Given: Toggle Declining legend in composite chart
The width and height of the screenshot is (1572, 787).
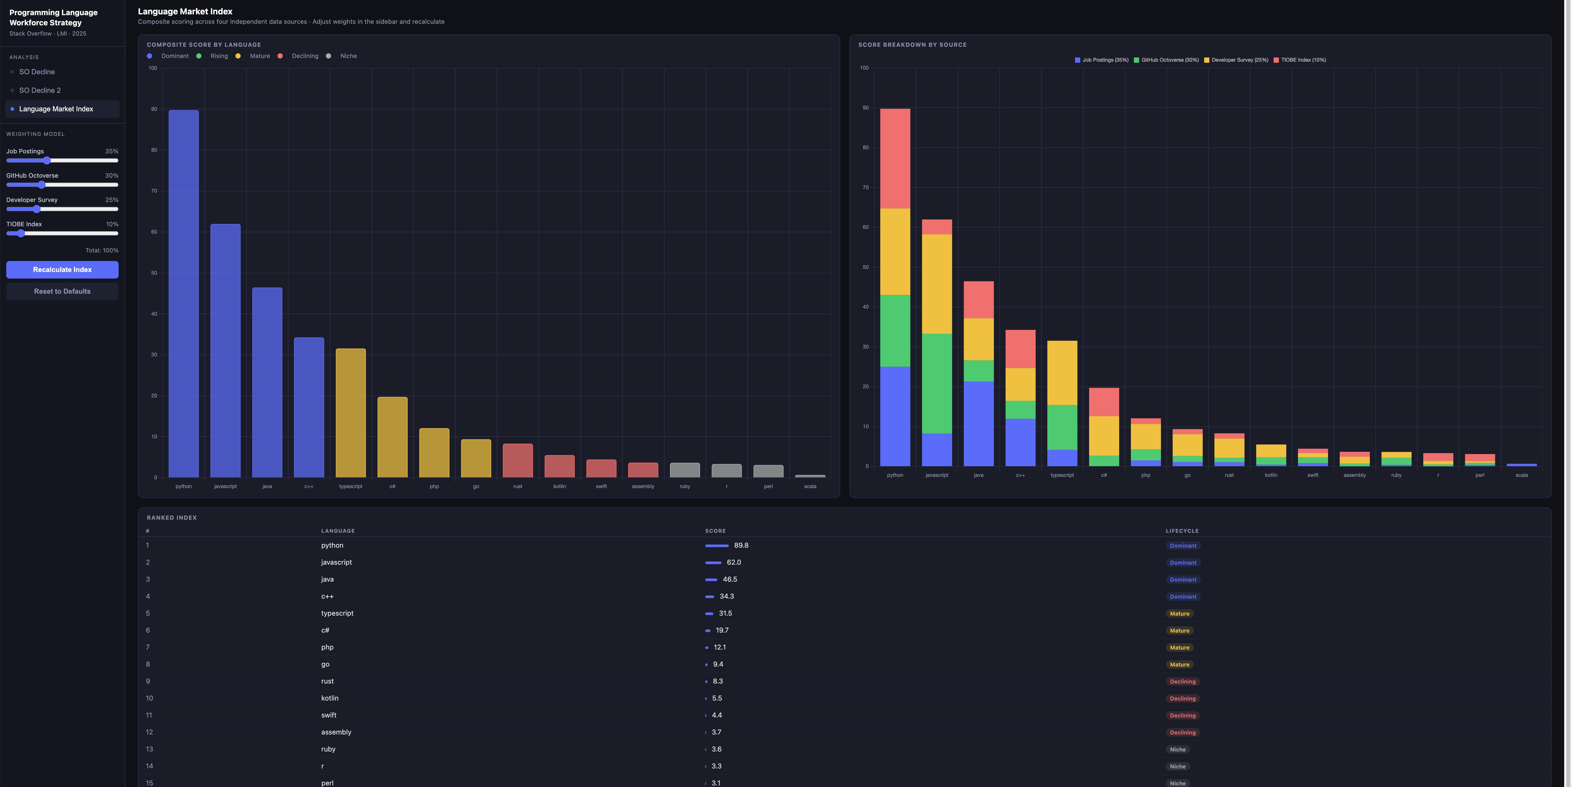Looking at the screenshot, I should (298, 56).
